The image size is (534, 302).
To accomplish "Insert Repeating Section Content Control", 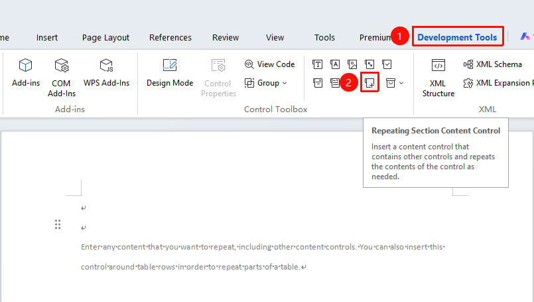I will [370, 82].
